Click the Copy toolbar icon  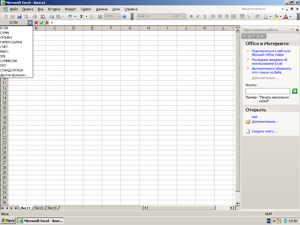click(x=51, y=16)
